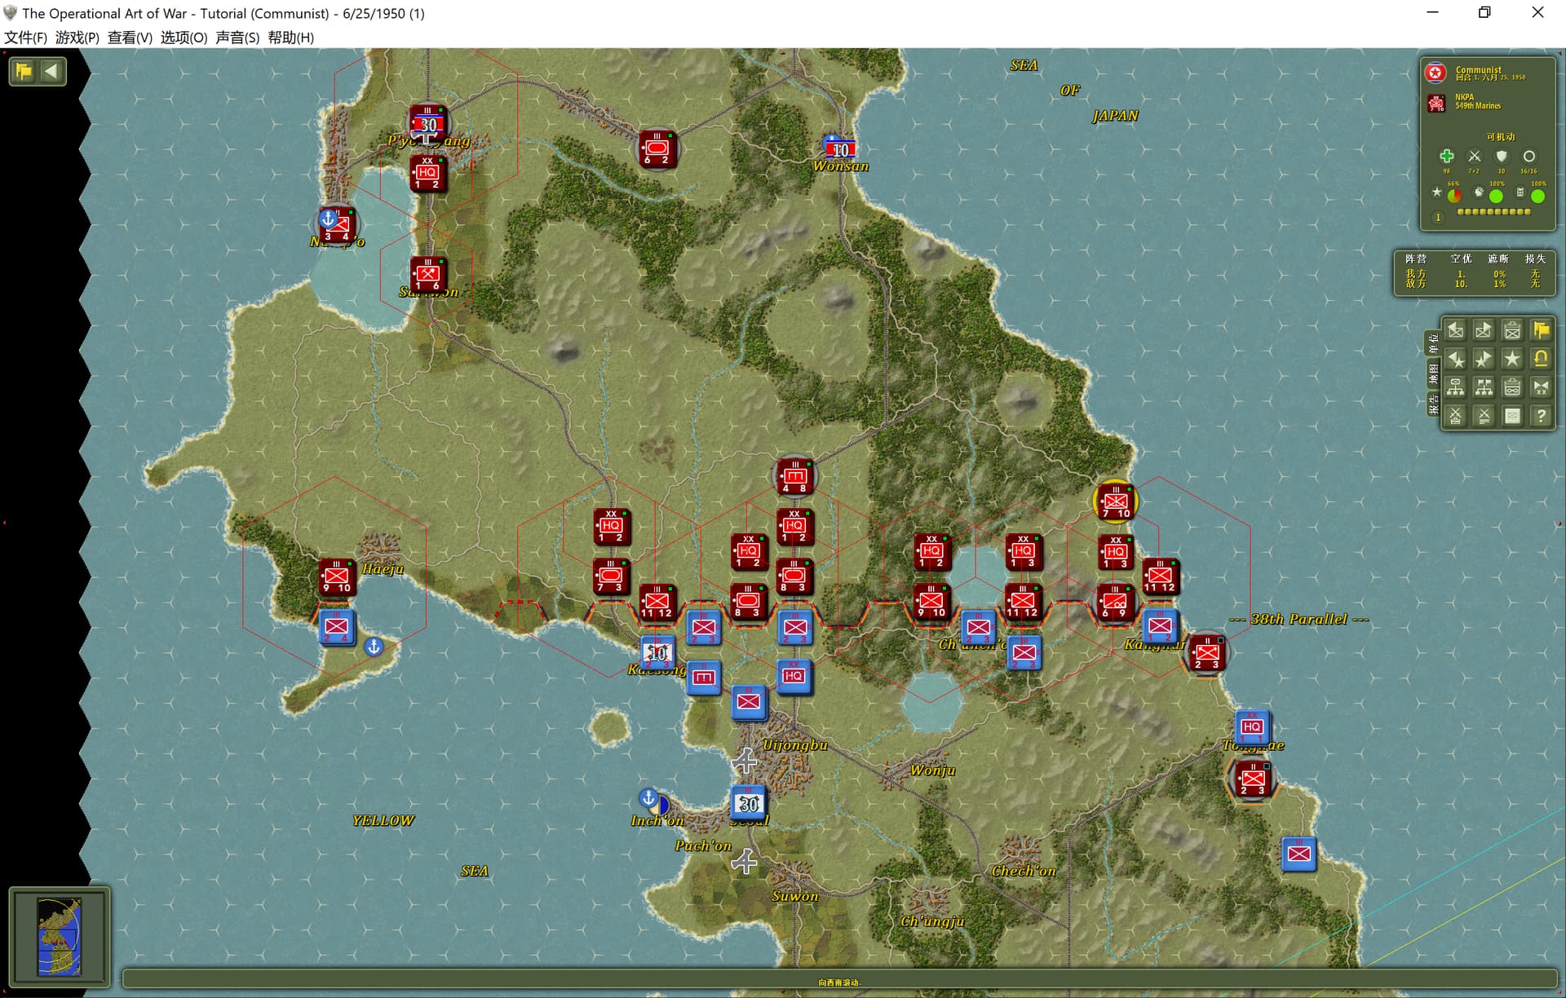Screen dimensions: 1566x998
Task: Click the disband unit XX button
Action: 1541,387
